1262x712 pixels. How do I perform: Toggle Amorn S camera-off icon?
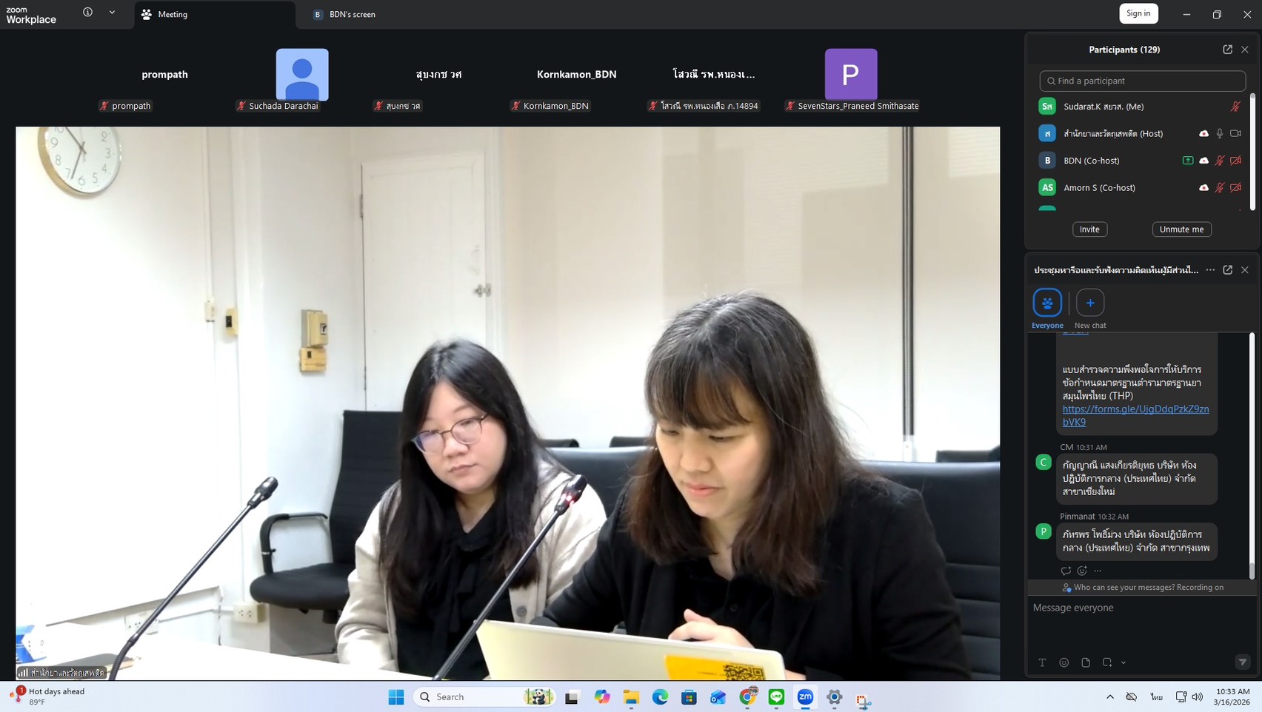1235,188
